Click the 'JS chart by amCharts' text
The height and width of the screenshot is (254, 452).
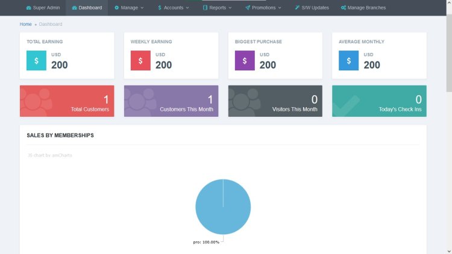click(x=49, y=155)
